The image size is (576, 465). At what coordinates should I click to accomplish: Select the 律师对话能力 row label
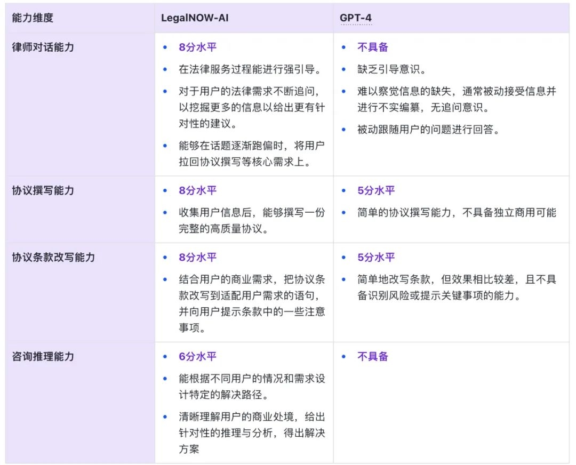coord(43,47)
